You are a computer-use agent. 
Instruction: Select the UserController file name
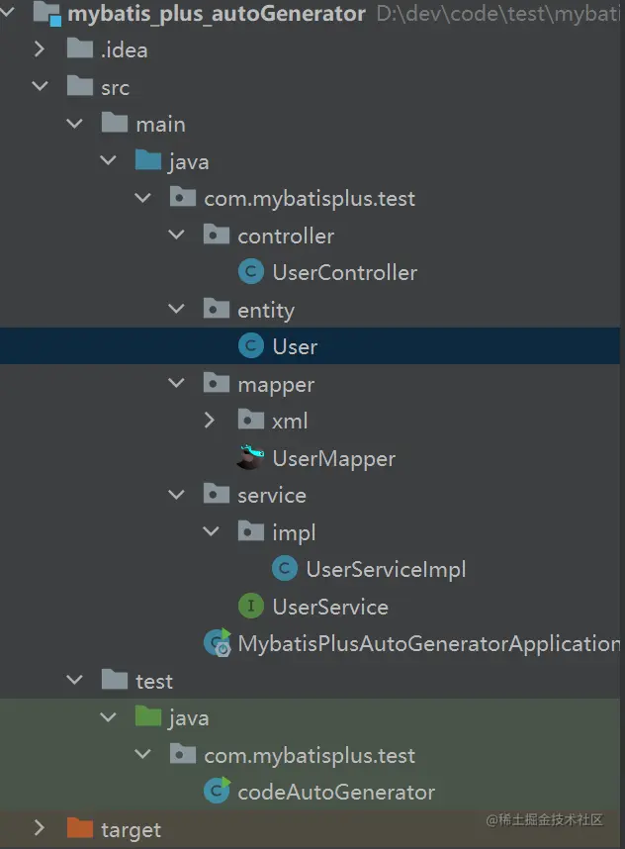(345, 272)
